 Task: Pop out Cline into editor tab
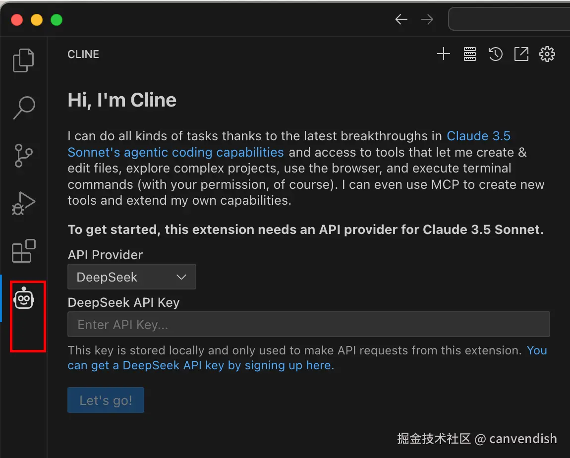[x=521, y=54]
